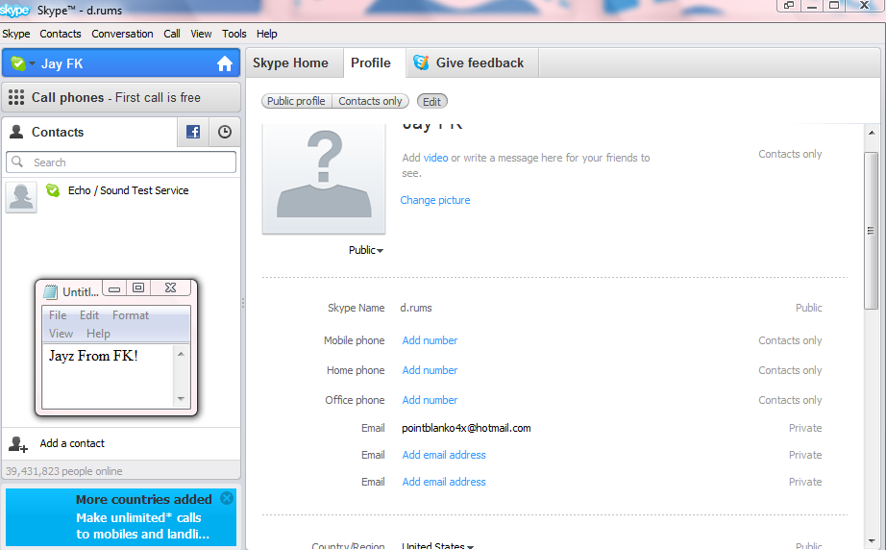The width and height of the screenshot is (886, 550).
Task: Add number for Mobile phone
Action: click(x=430, y=340)
